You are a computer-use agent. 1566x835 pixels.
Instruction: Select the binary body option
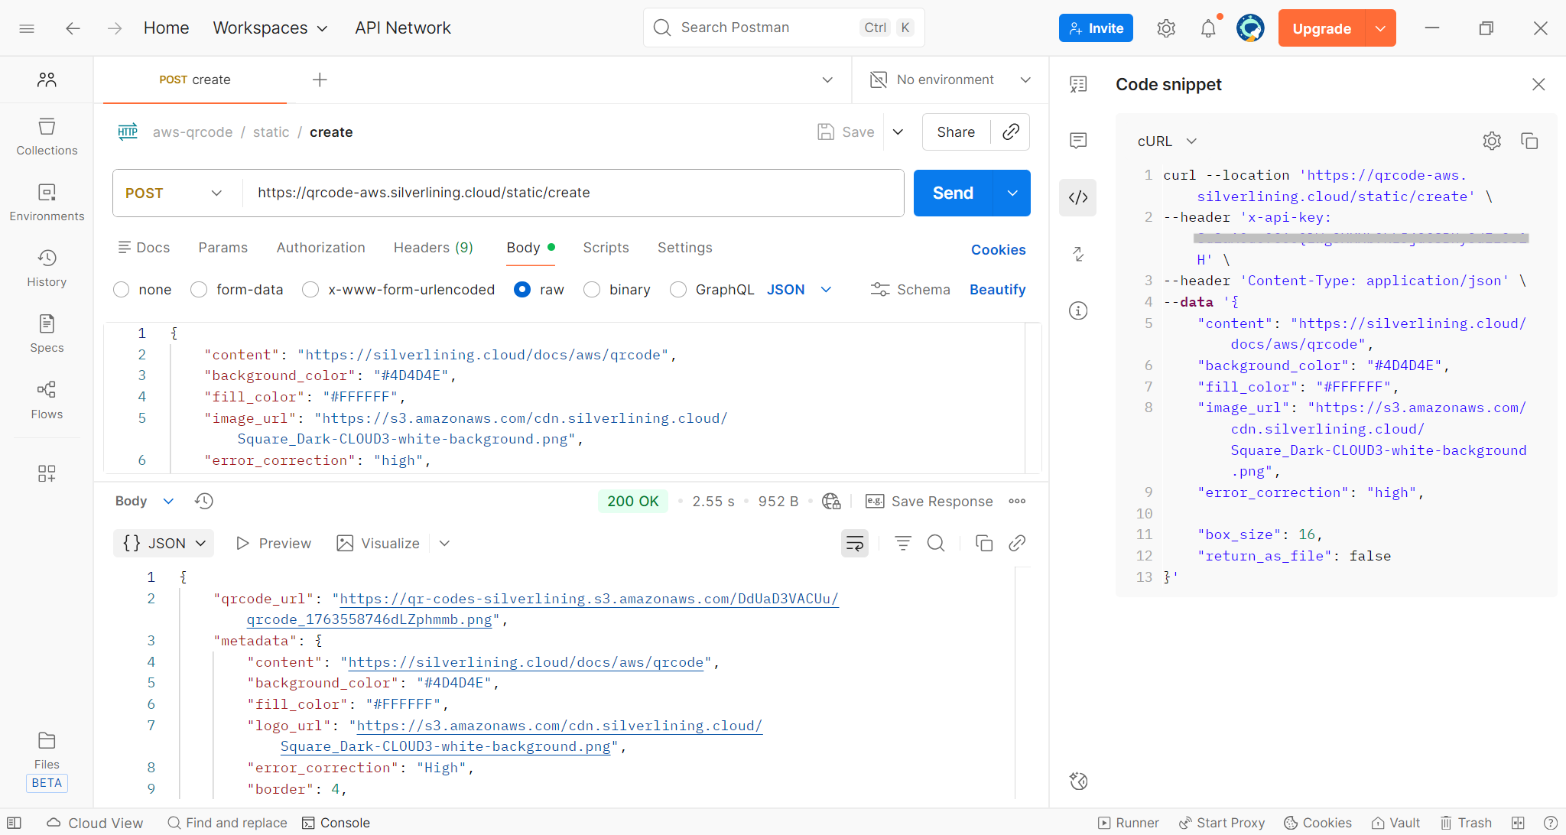pyautogui.click(x=592, y=290)
